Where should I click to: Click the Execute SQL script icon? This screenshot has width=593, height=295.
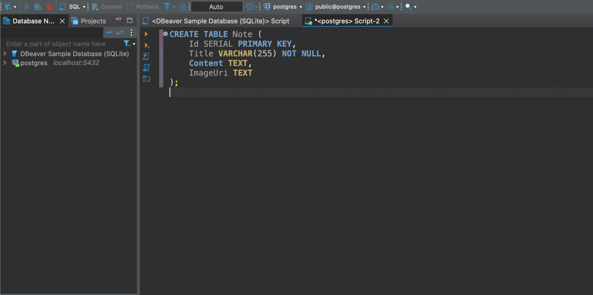(146, 56)
